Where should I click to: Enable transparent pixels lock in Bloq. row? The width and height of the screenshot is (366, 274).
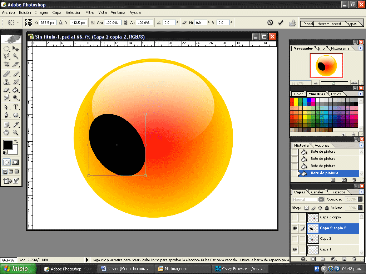click(307, 208)
